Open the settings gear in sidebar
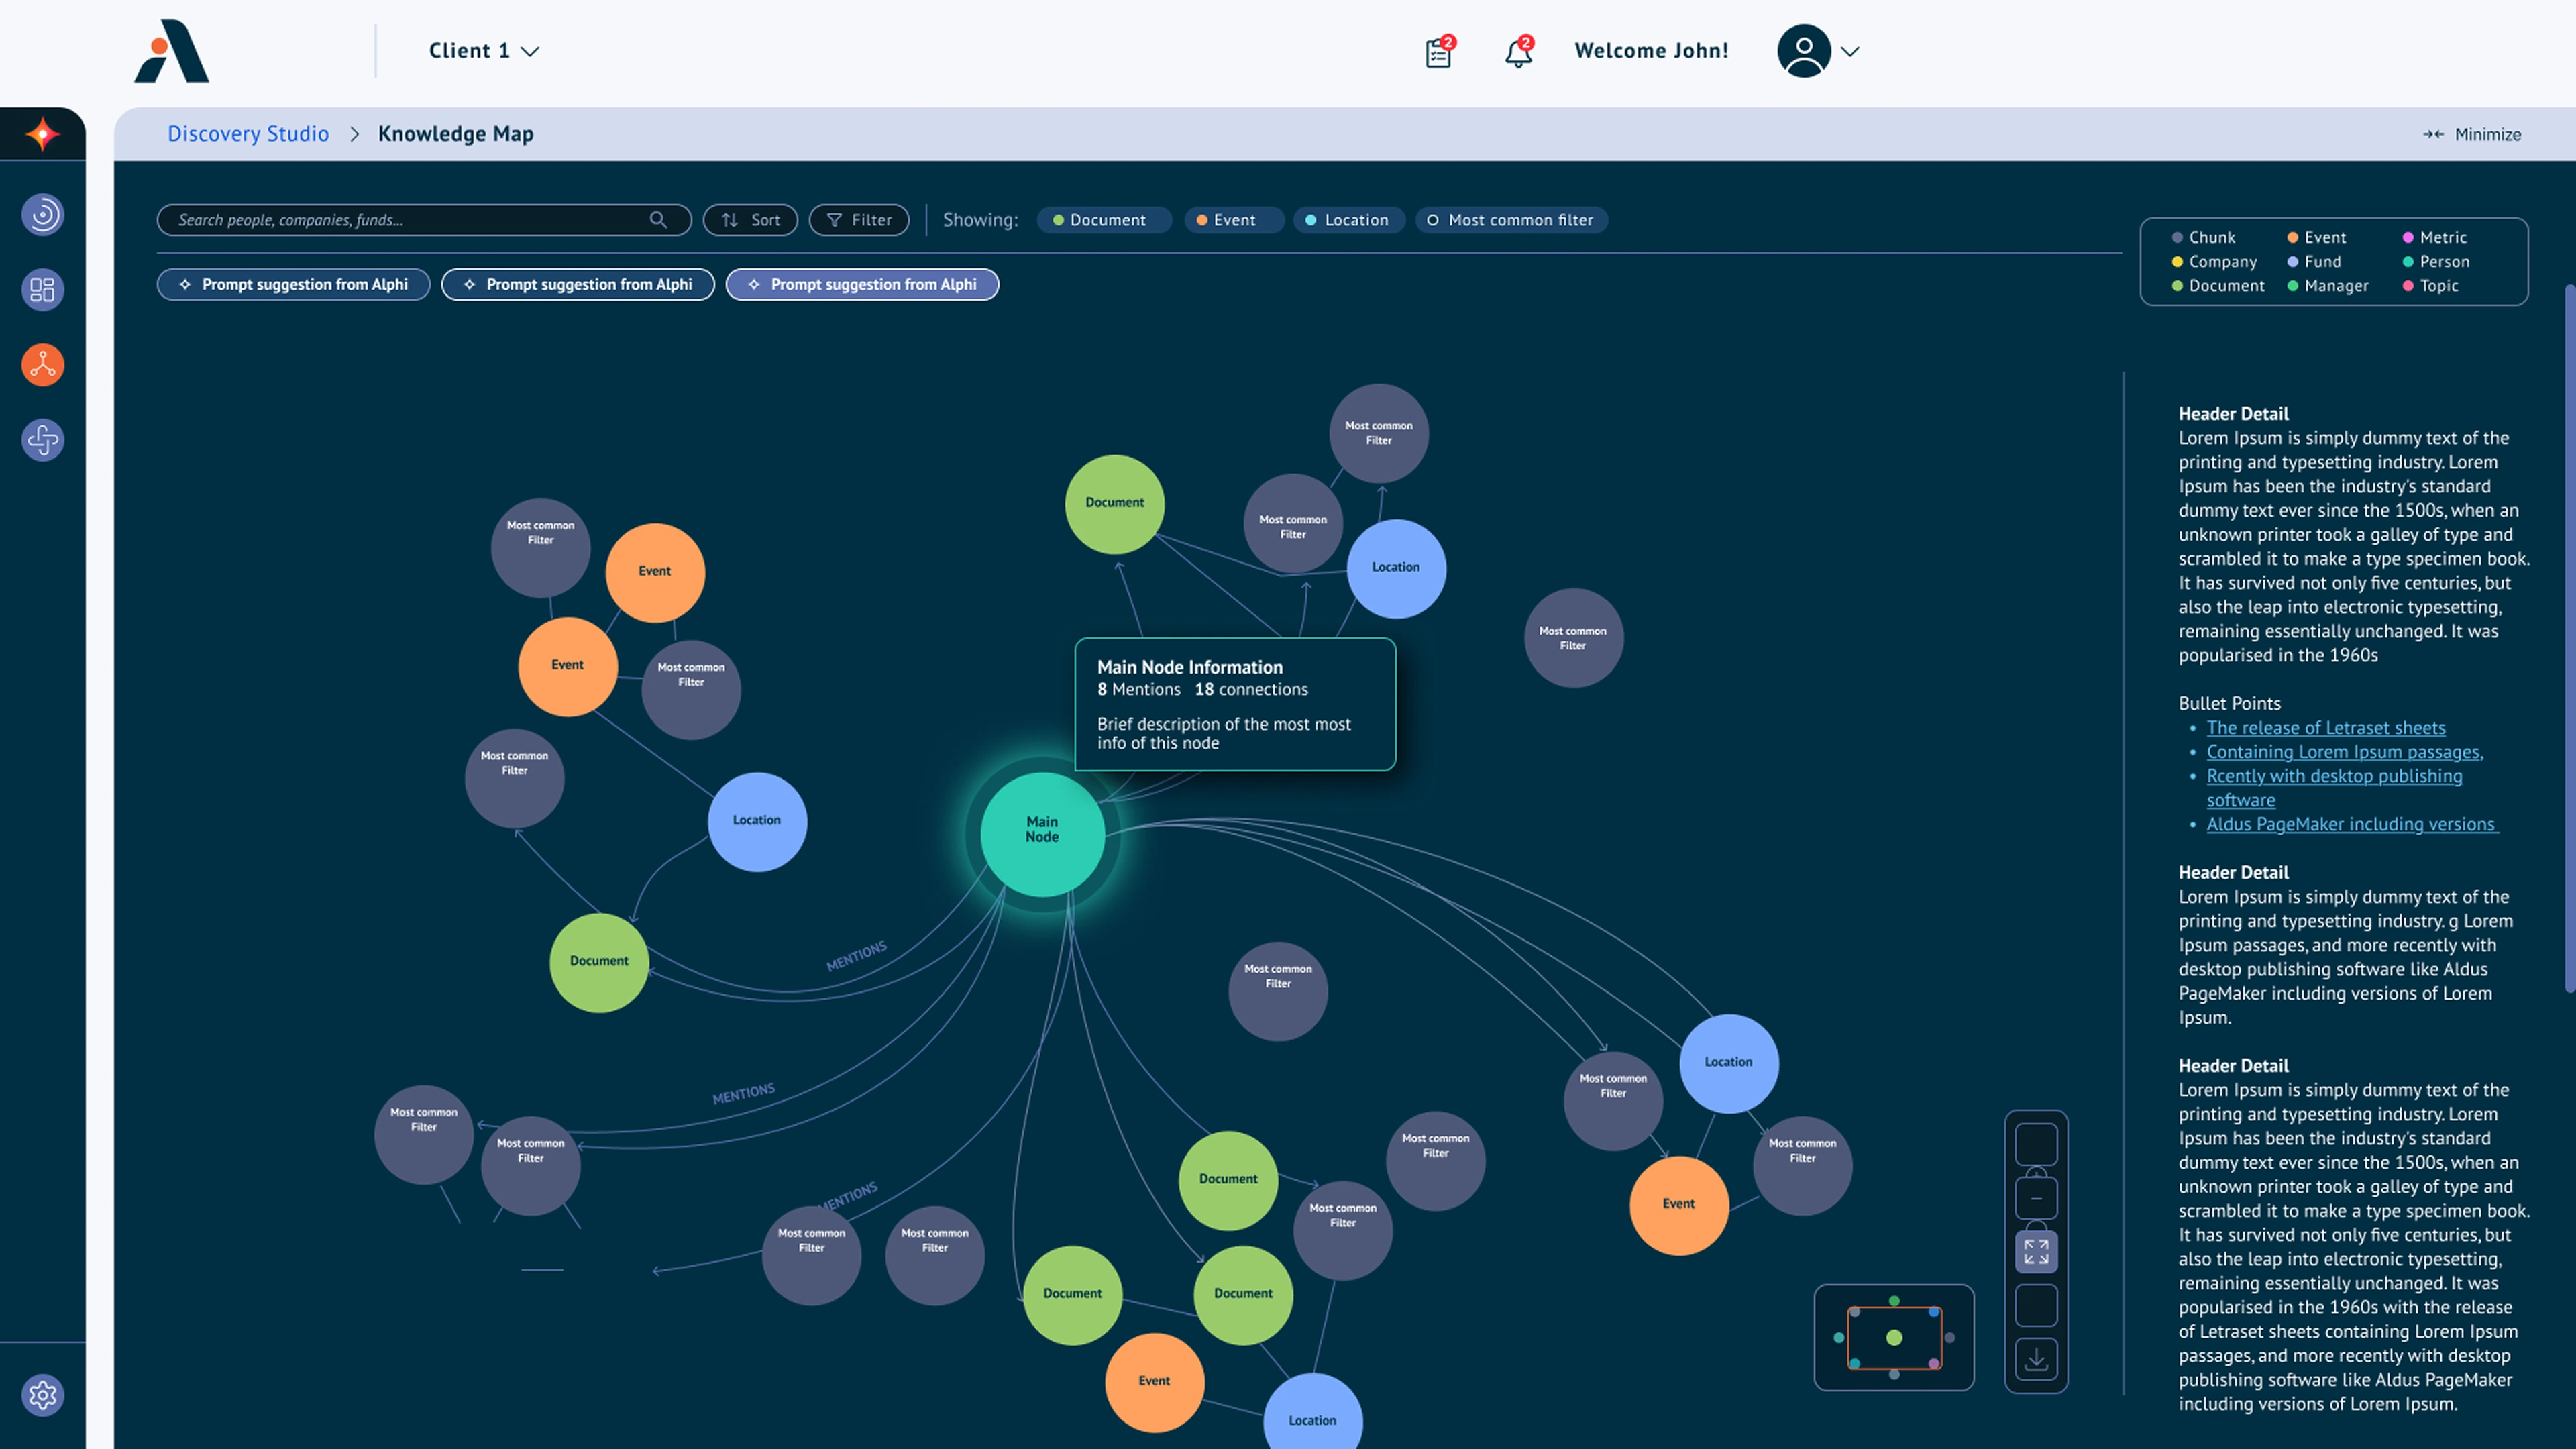 (x=42, y=1395)
